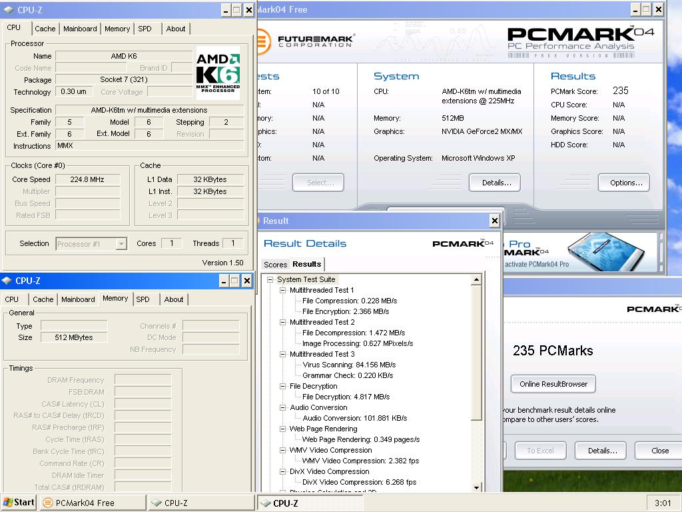Screen dimensions: 682x512
Task: Click the Windows Start button
Action: click(18, 503)
